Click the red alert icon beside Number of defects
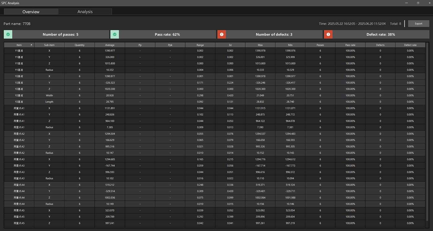The width and height of the screenshot is (433, 231). coord(221,34)
